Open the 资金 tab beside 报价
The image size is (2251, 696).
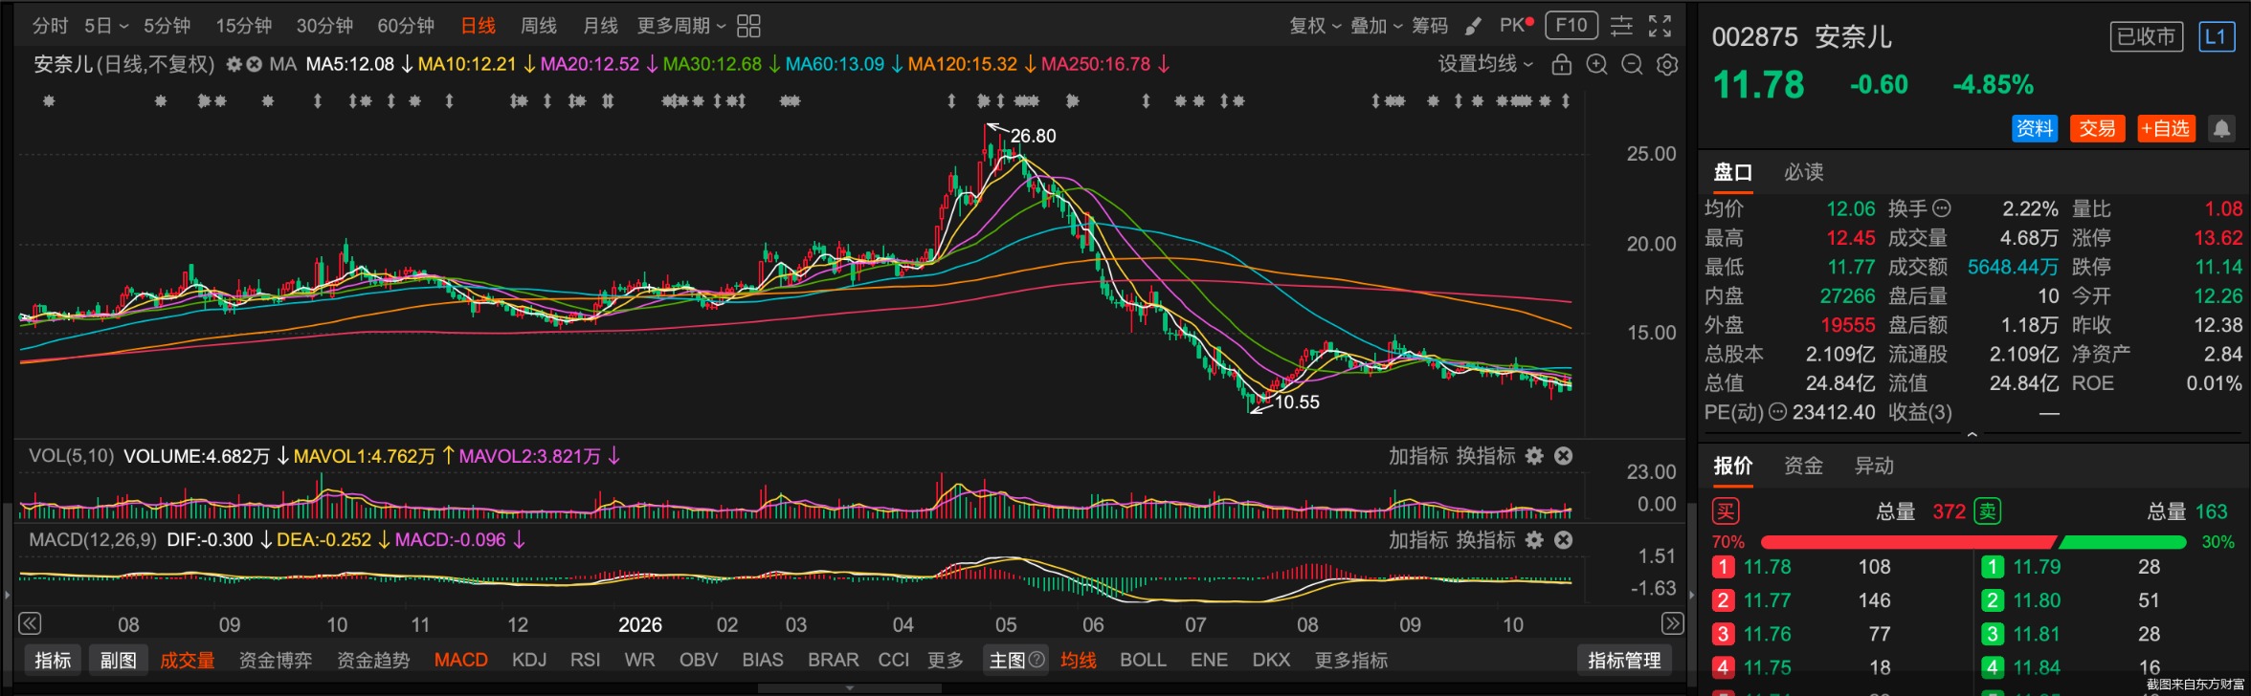click(1803, 466)
